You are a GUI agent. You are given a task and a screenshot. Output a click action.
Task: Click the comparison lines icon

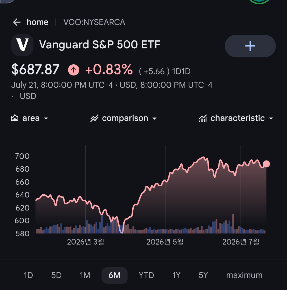click(94, 118)
